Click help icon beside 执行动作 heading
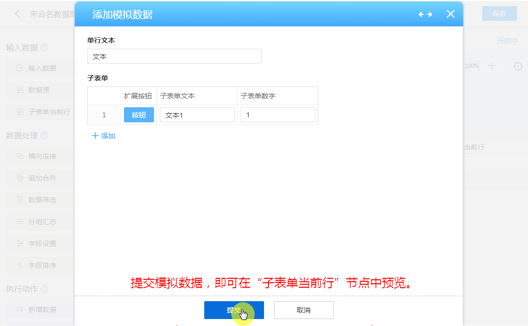Screen dimensions: 528x326 pos(44,289)
